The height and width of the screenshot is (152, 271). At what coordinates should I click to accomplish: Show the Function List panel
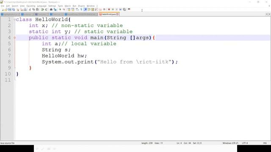97,9
